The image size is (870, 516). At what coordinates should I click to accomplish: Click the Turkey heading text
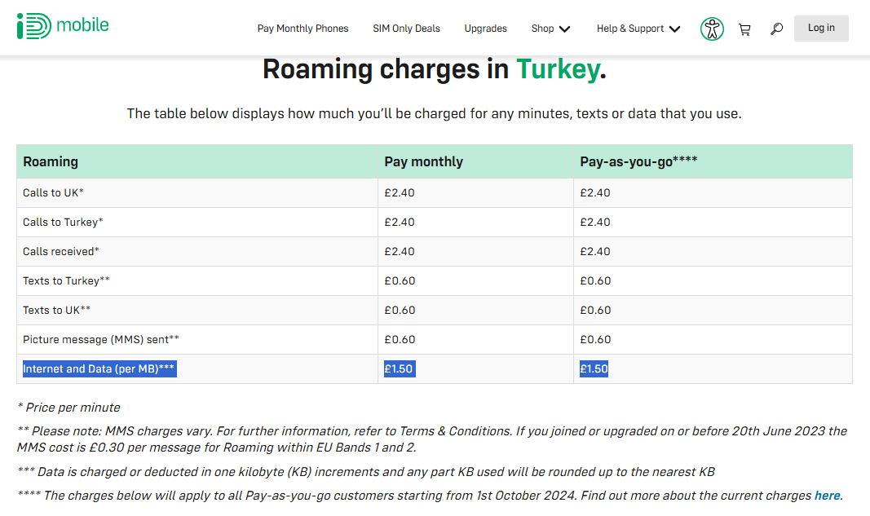tap(559, 69)
